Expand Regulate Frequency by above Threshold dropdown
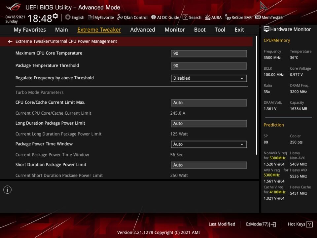The width and height of the screenshot is (317, 238). click(x=209, y=78)
